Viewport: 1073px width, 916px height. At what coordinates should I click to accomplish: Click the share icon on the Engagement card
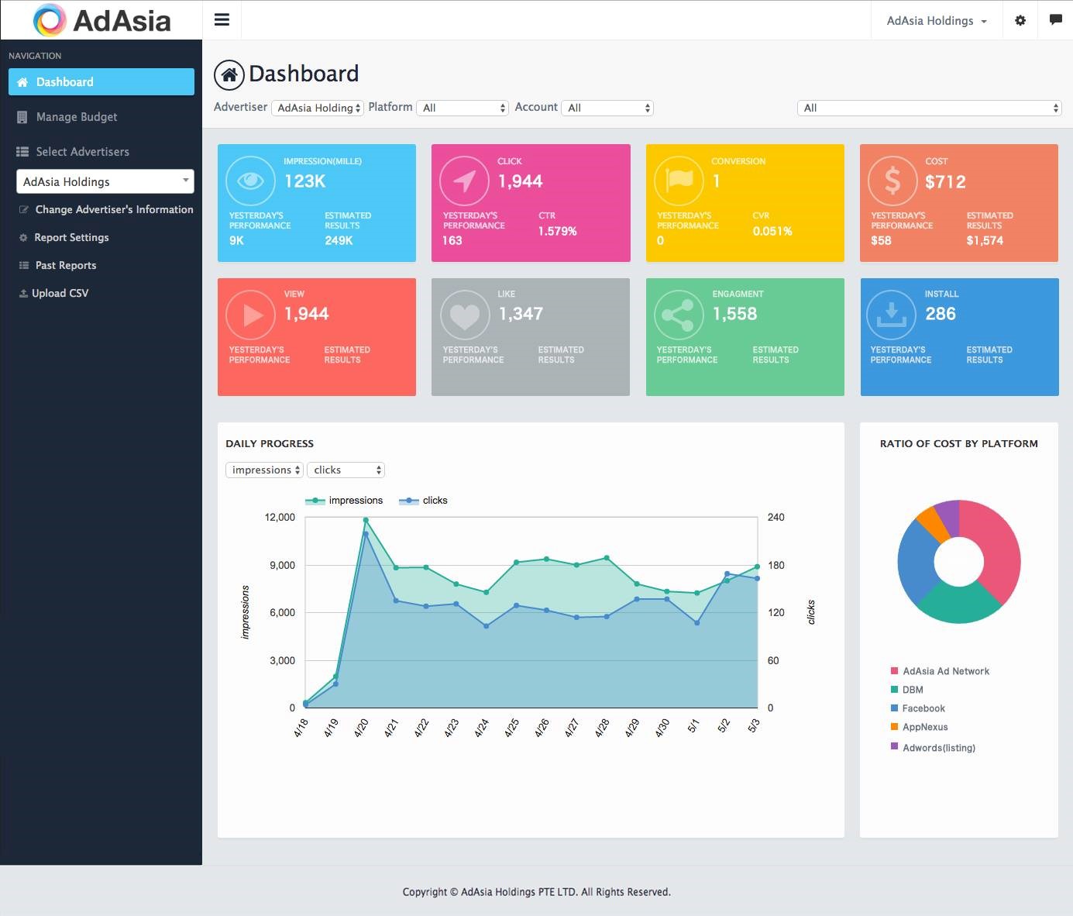point(678,315)
